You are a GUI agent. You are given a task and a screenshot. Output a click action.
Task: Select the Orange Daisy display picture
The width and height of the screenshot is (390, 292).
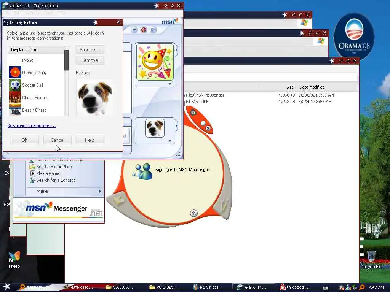pyautogui.click(x=36, y=73)
